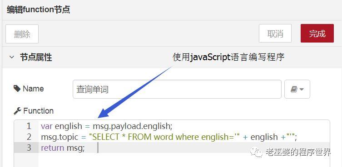Click the 取消 cancel button
Image resolution: width=342 pixels, height=167 pixels.
click(x=275, y=33)
